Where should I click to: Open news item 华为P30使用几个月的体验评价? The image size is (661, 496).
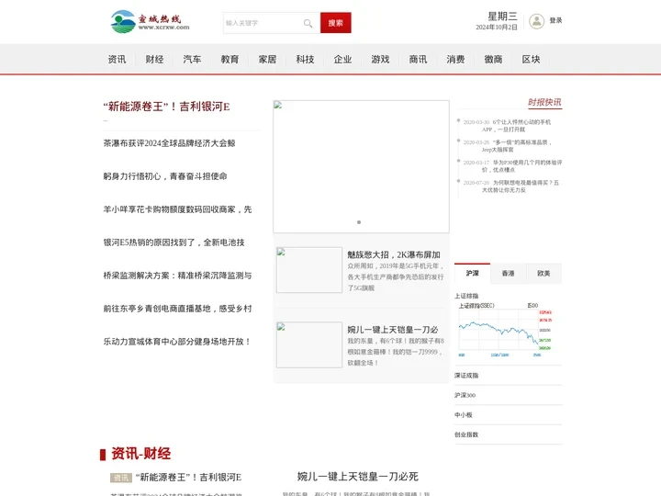tap(521, 166)
